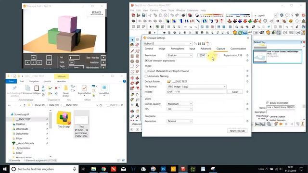
Task: Click the export preset icon in Enscape Settings
Action: click(x=208, y=44)
